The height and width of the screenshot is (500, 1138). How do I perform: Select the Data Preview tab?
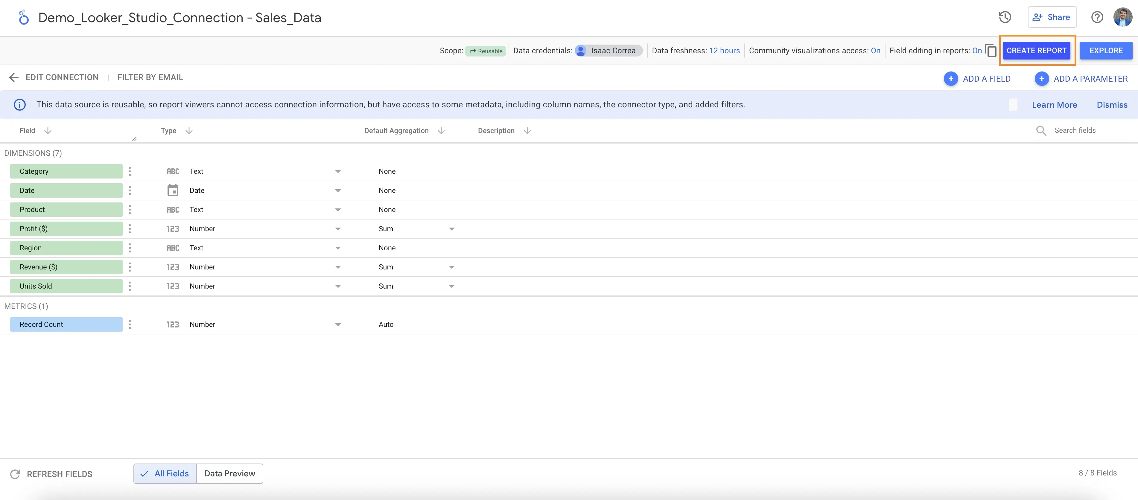229,473
